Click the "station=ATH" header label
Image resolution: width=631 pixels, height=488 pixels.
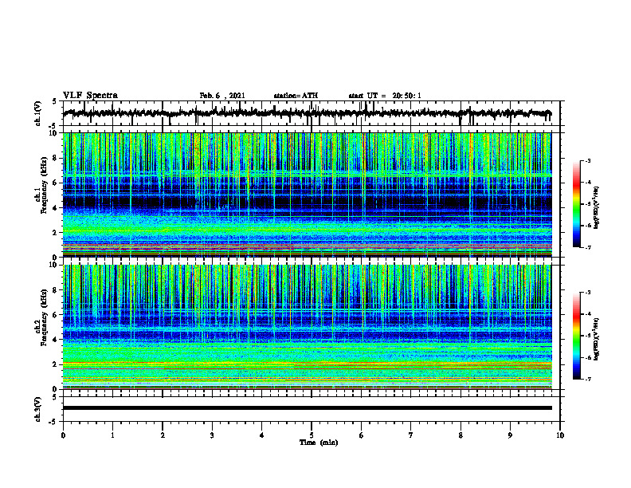[x=296, y=96]
